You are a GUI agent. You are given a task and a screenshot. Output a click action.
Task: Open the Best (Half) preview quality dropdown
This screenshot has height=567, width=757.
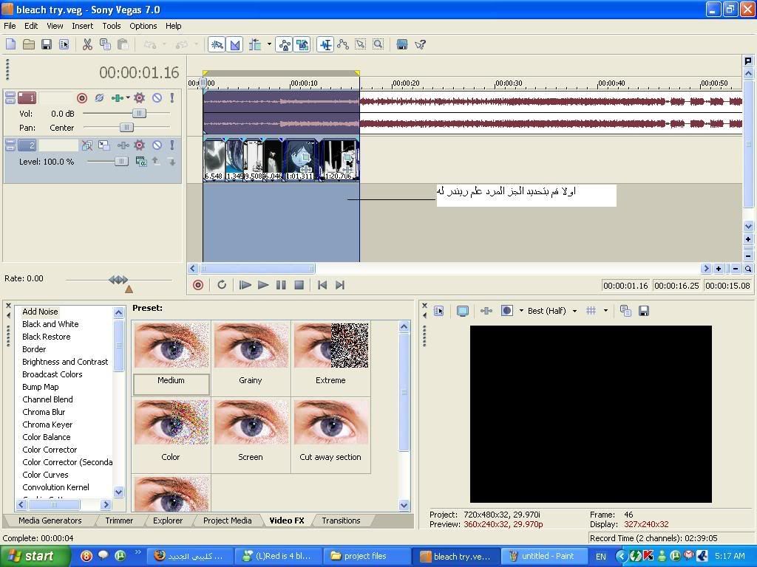574,311
